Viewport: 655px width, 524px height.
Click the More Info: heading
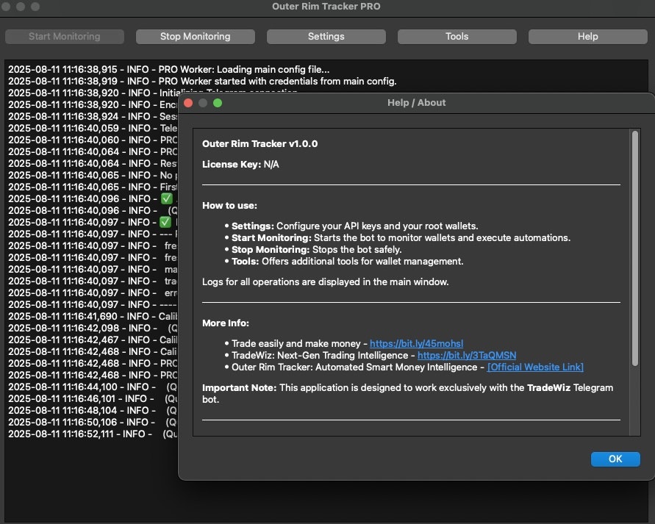pyautogui.click(x=225, y=323)
